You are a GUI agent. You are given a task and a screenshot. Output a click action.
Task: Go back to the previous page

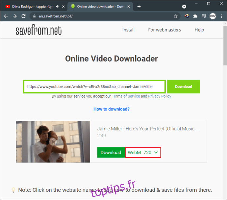[6, 16]
